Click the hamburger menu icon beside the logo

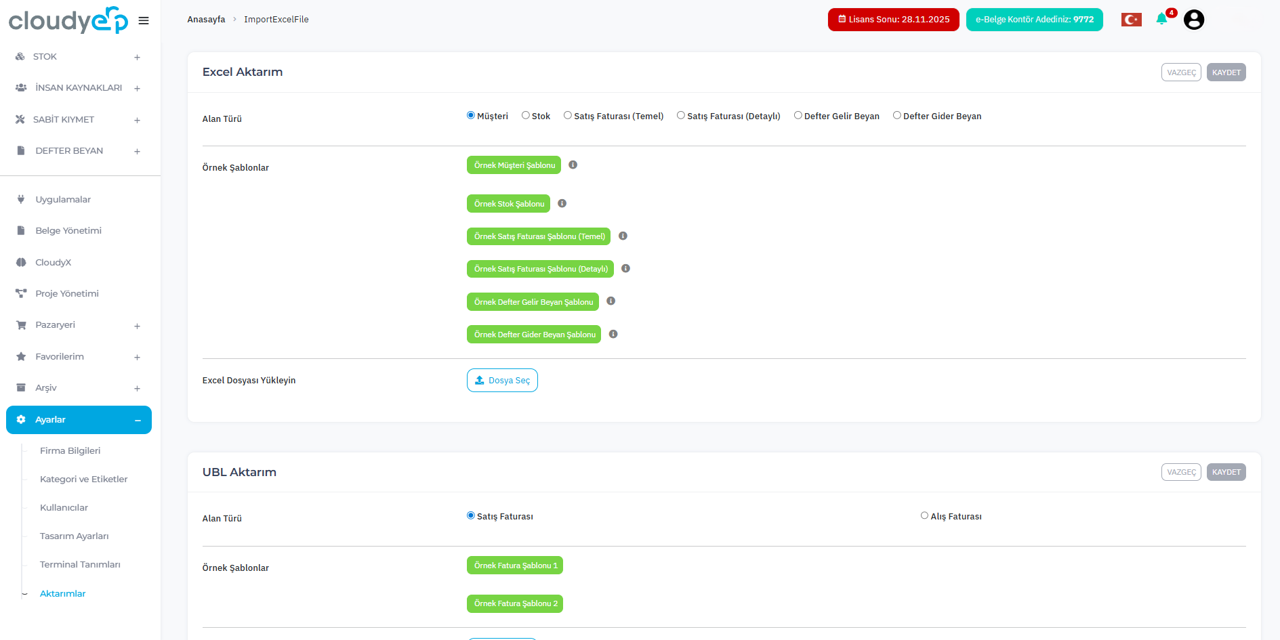click(x=144, y=21)
